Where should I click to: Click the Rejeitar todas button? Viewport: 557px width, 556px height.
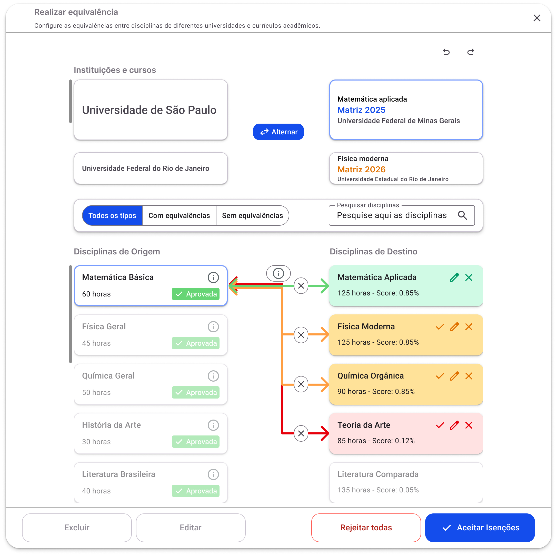pyautogui.click(x=366, y=528)
